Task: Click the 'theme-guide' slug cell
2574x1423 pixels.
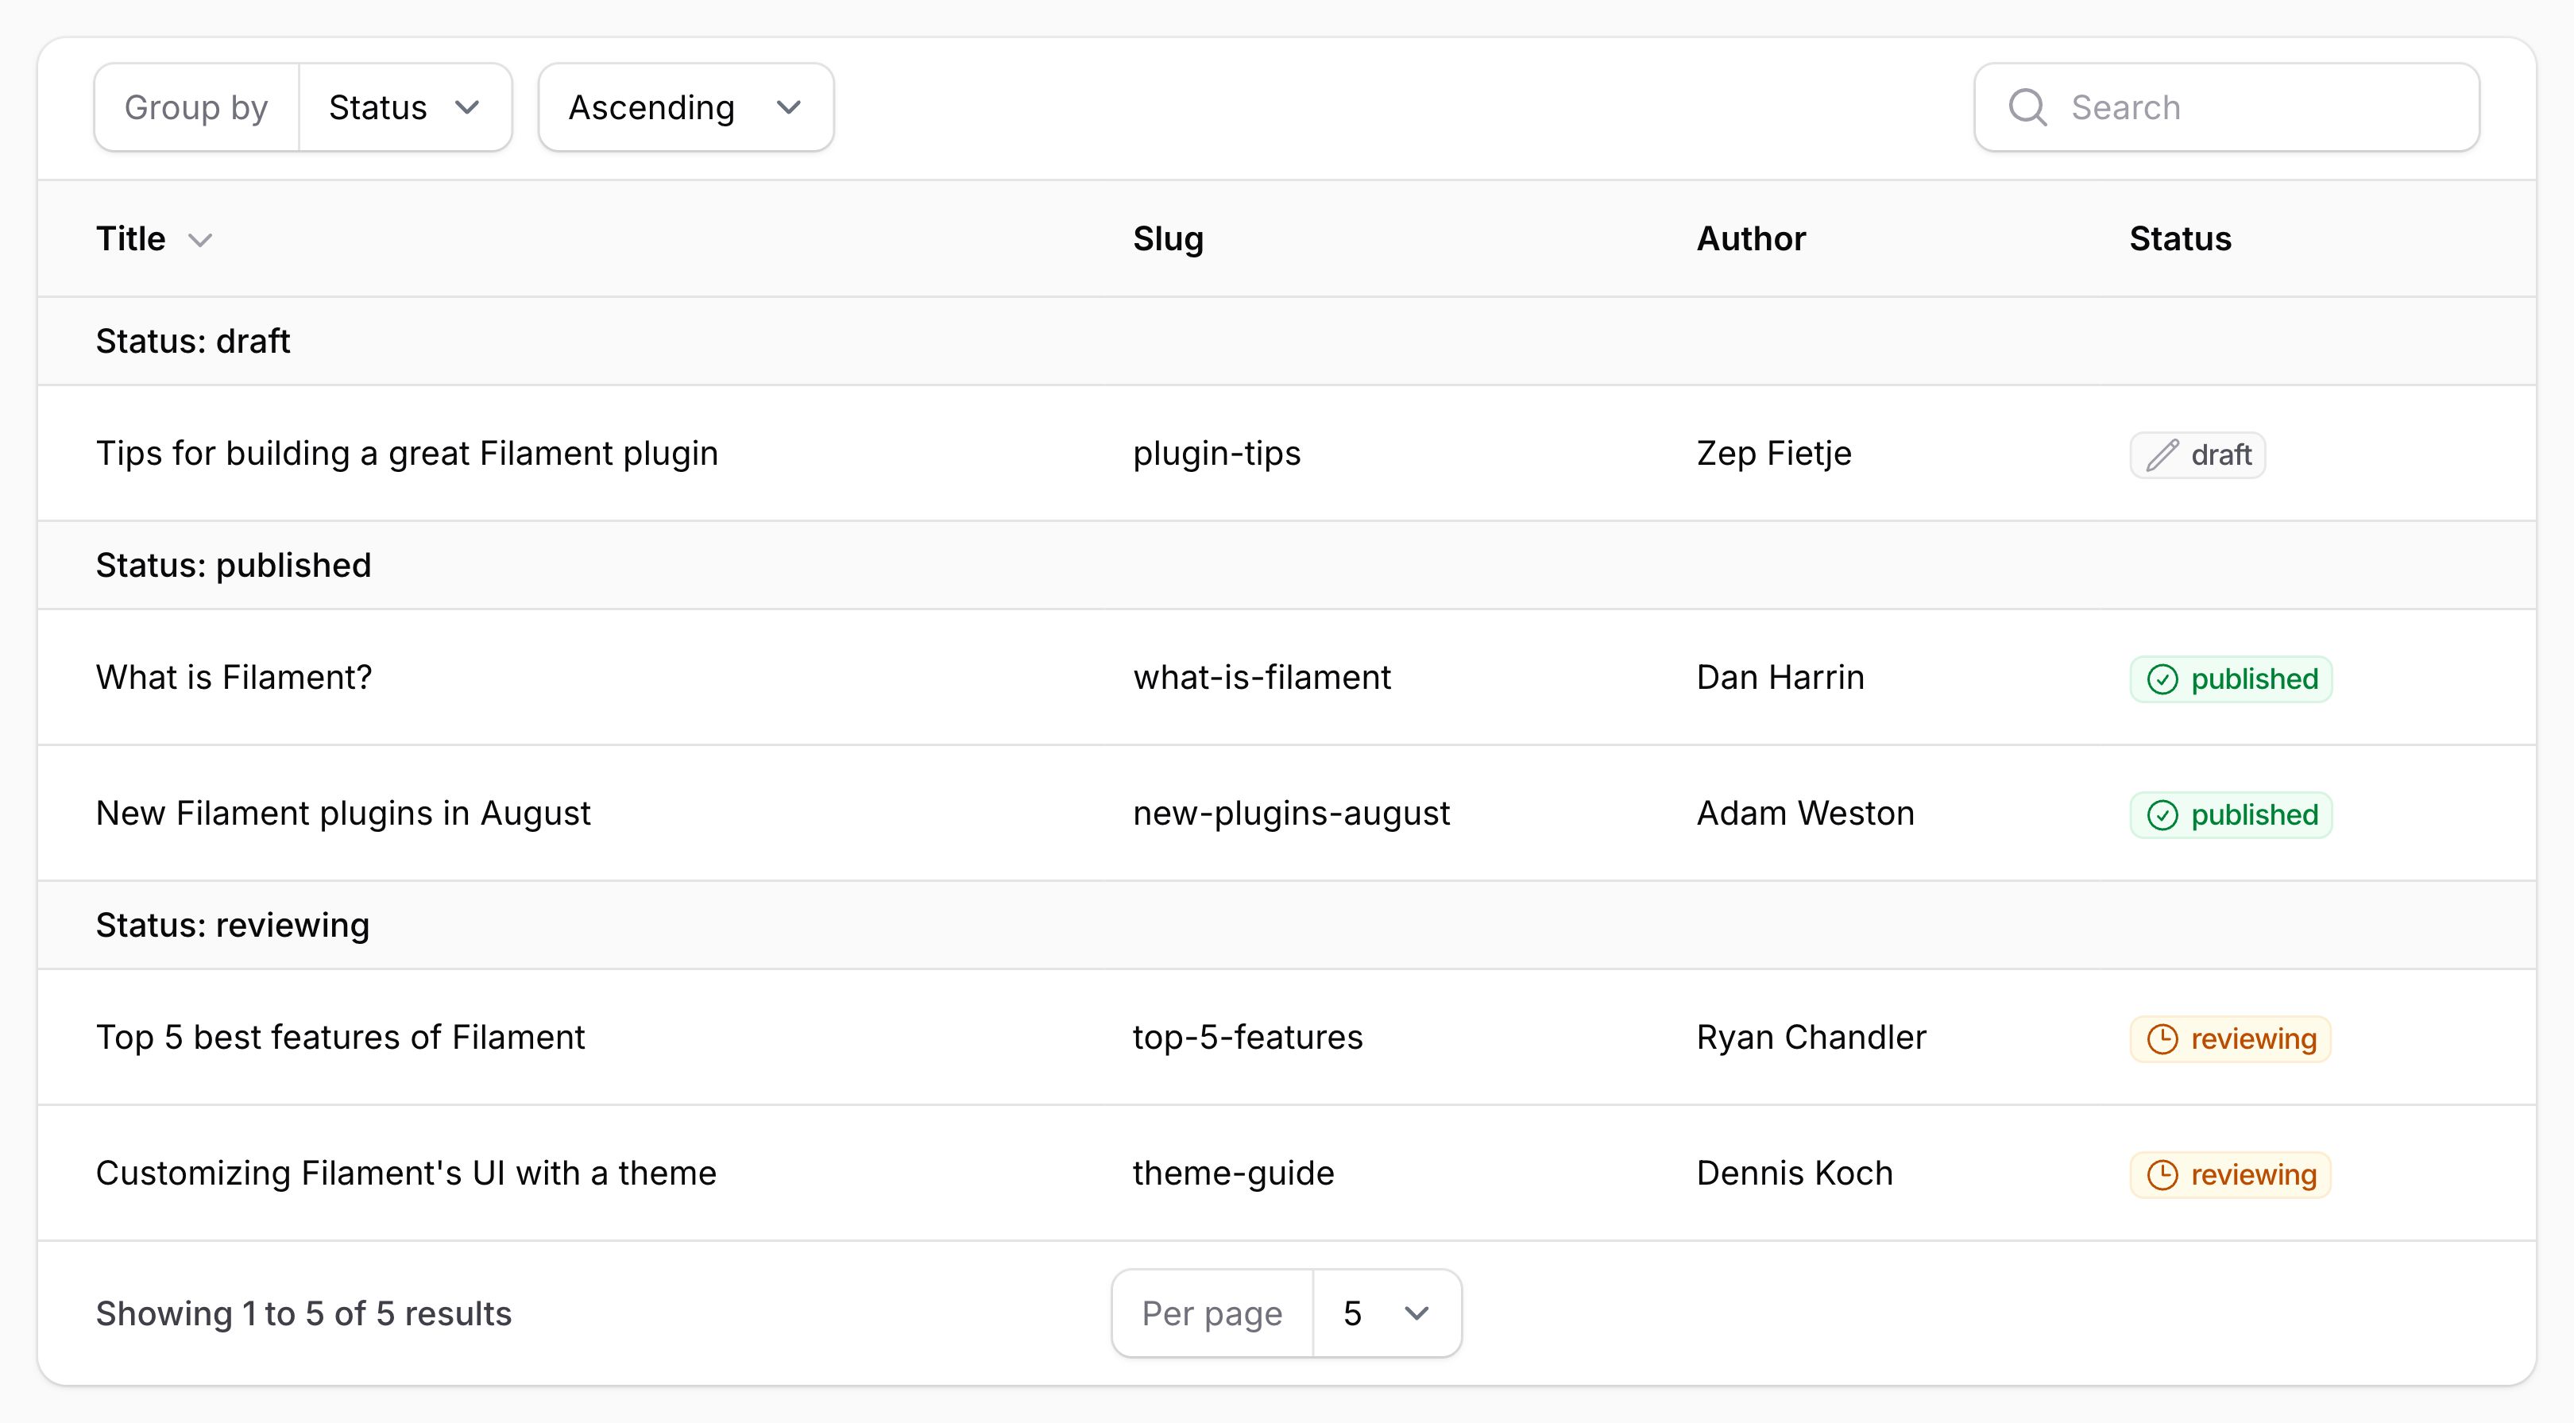Action: point(1233,1174)
